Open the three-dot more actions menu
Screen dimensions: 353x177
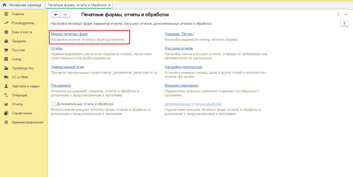click(x=339, y=14)
